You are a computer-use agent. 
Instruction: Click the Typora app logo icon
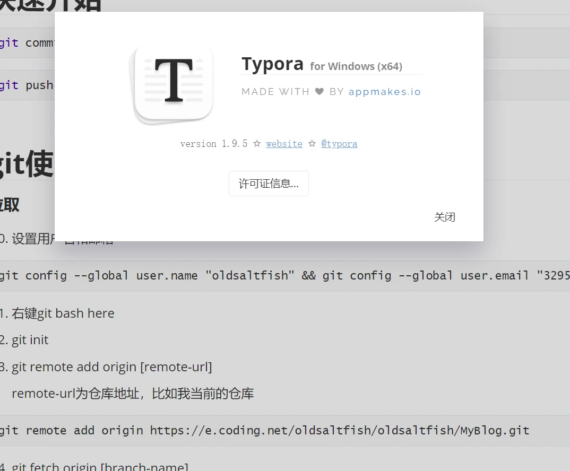[172, 83]
